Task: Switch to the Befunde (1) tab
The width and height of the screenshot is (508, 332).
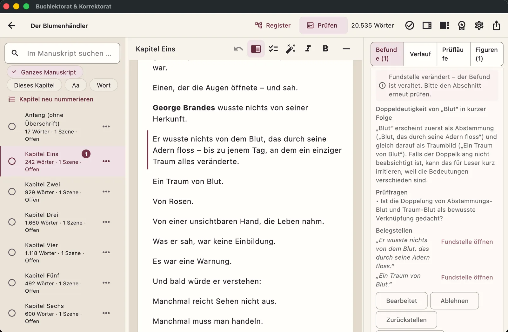Action: point(387,54)
